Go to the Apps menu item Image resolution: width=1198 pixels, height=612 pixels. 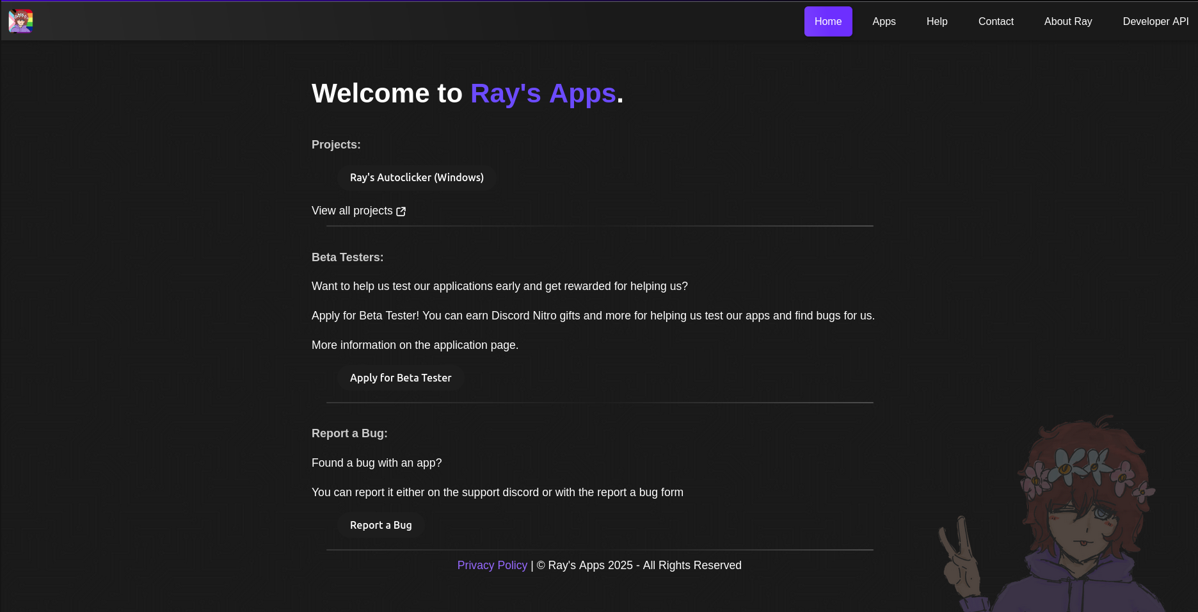pos(884,22)
